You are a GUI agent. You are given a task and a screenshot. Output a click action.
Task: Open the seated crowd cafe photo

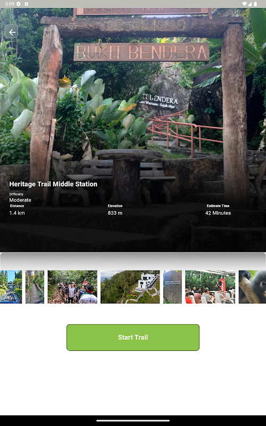pos(210,286)
